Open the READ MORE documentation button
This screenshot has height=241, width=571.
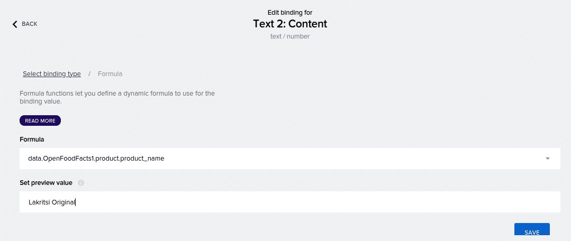point(40,121)
